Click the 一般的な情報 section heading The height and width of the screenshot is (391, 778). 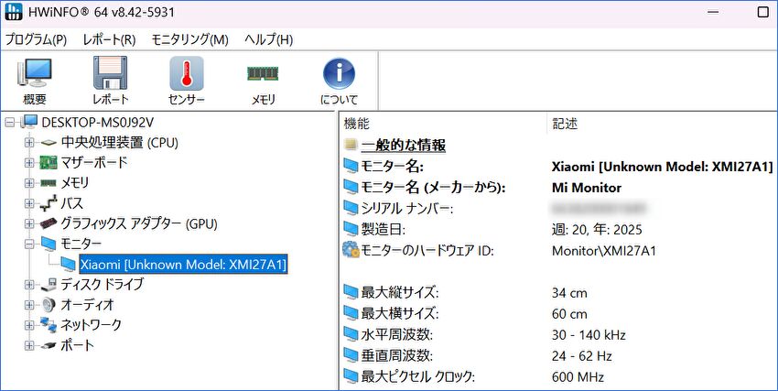[403, 146]
